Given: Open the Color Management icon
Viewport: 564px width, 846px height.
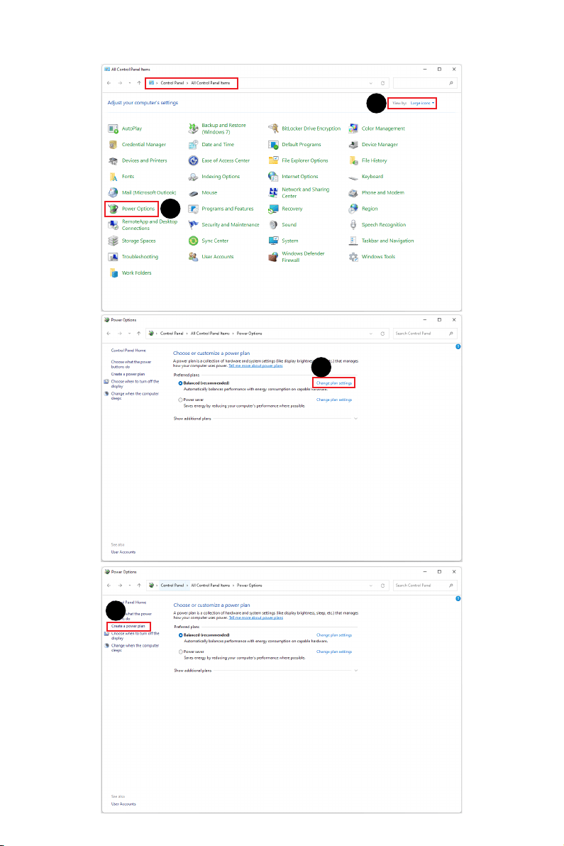Looking at the screenshot, I should [353, 128].
